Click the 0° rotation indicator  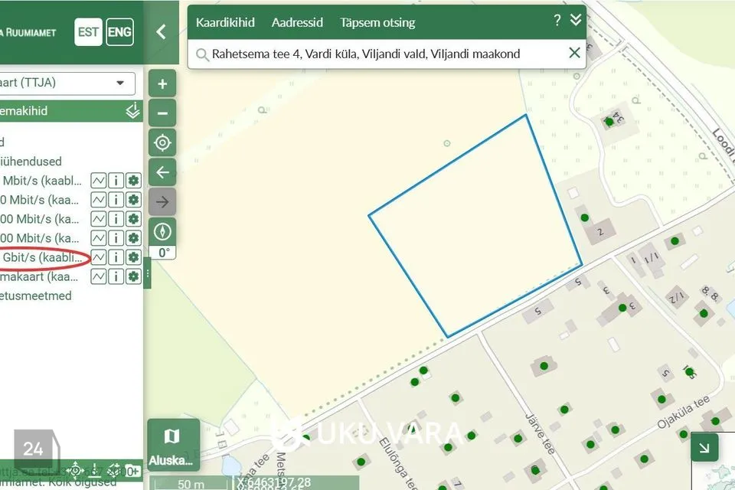point(163,252)
